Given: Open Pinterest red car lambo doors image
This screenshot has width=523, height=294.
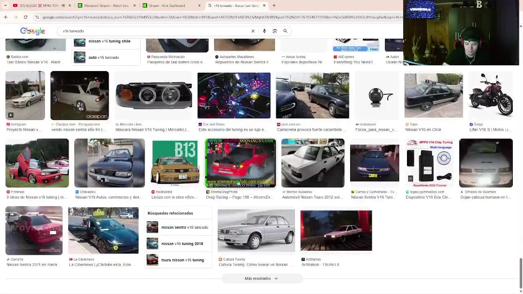Looking at the screenshot, I should pos(37,163).
